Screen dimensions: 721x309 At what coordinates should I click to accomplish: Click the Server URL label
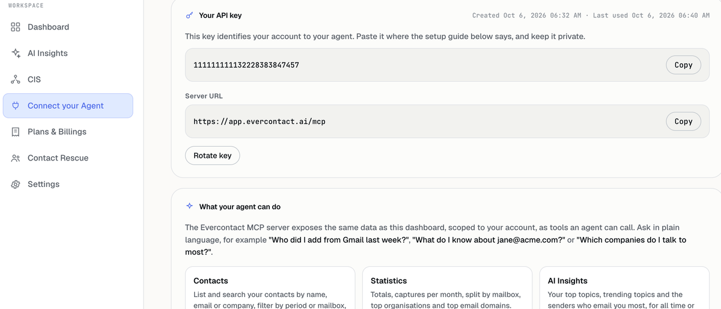pos(204,96)
